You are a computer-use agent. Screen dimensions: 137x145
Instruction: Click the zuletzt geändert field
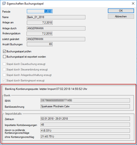56,39
